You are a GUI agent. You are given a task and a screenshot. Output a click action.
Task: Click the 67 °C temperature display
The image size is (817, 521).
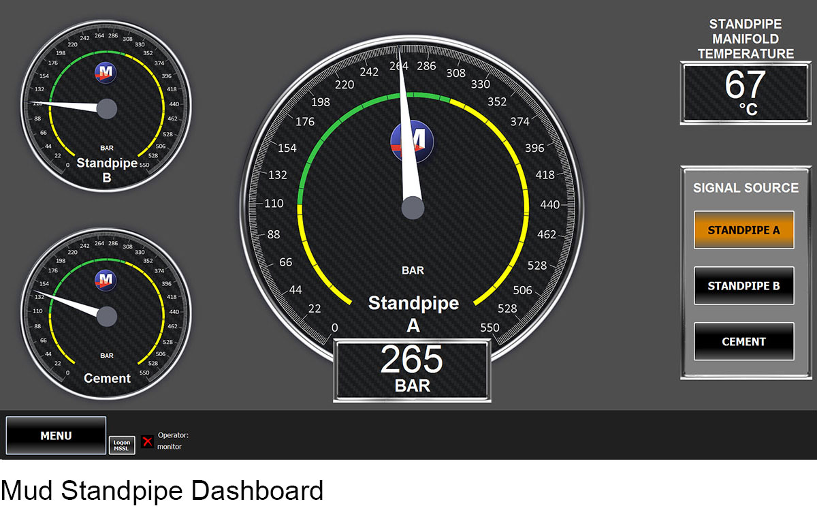(745, 92)
